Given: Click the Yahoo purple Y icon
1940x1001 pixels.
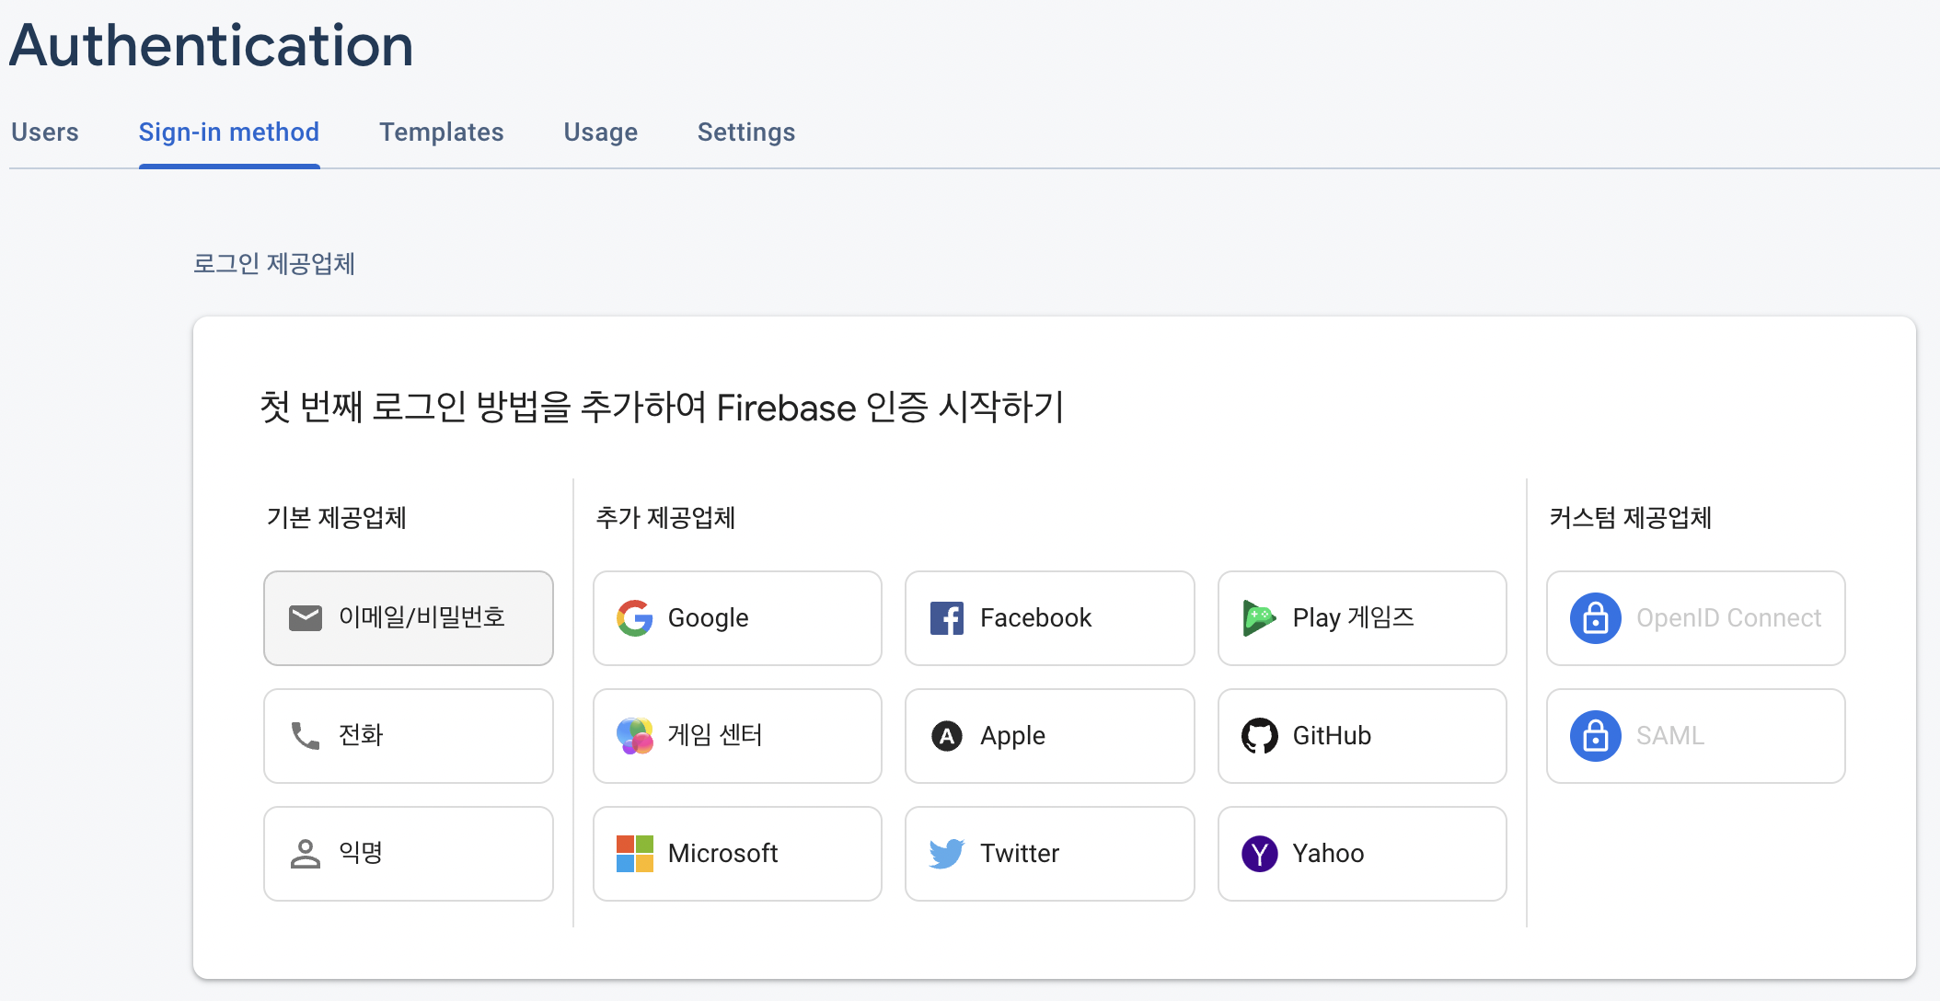Looking at the screenshot, I should (1259, 854).
